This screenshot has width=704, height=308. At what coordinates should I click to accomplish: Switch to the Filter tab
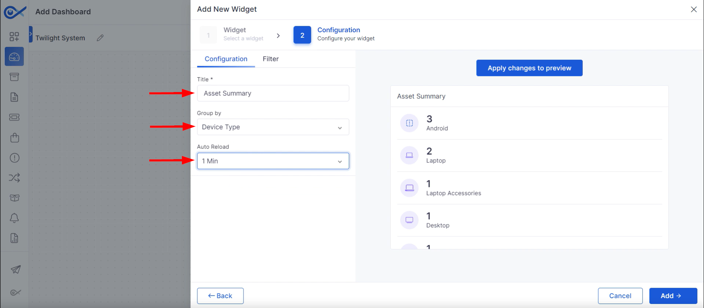click(271, 59)
